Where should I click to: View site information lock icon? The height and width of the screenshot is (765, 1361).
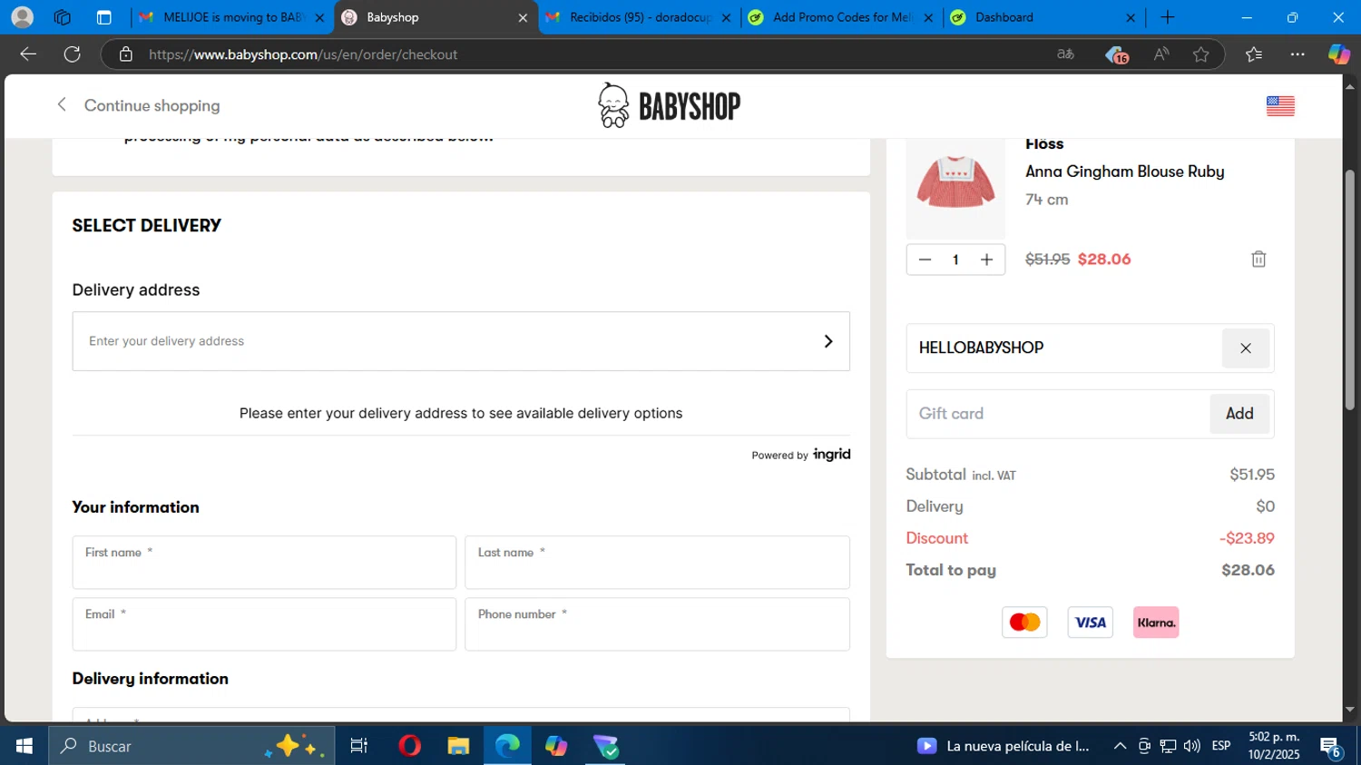(x=126, y=54)
